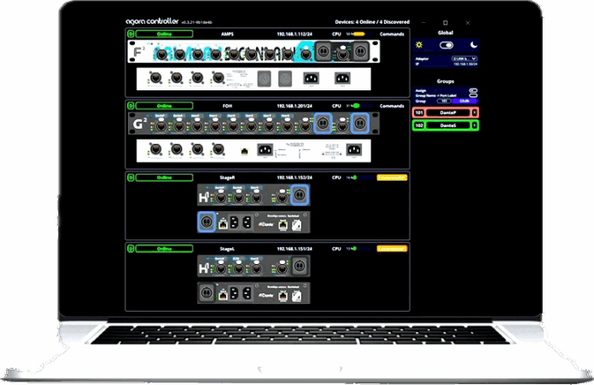Click the RJ45 port on FOH rear panel
The height and width of the screenshot is (385, 594).
(x=244, y=152)
